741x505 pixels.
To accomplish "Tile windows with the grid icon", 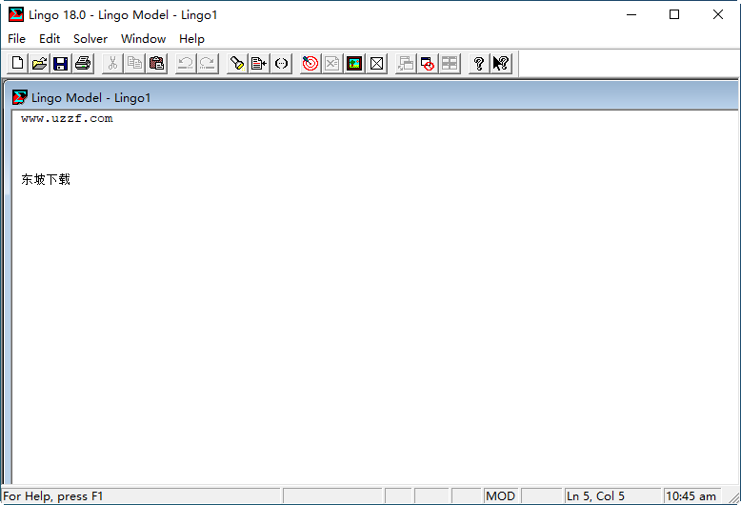I will [450, 63].
